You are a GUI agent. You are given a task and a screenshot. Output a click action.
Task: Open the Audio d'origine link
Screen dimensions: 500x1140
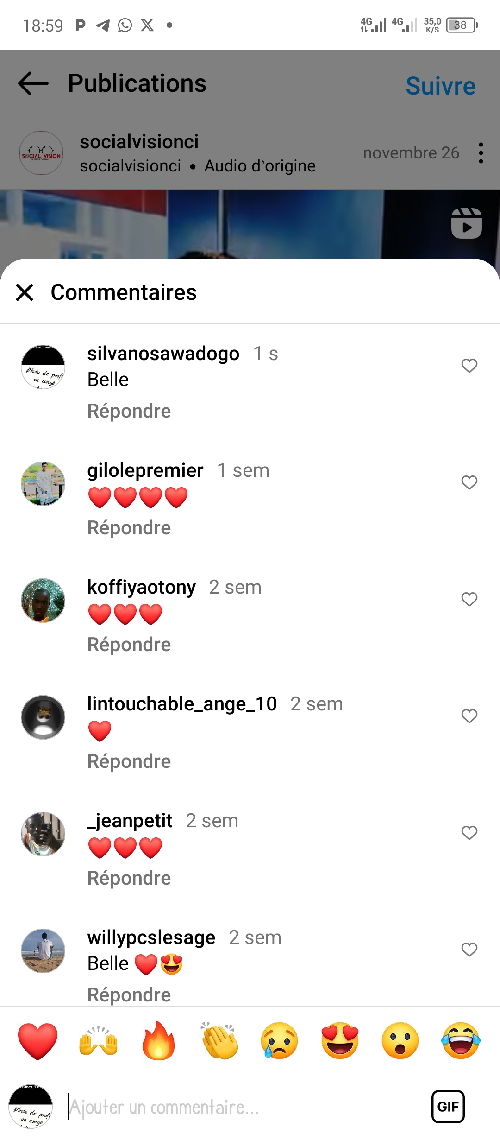click(260, 166)
